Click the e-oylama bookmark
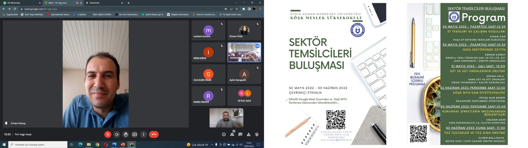The image size is (528, 148). [x=80, y=14]
